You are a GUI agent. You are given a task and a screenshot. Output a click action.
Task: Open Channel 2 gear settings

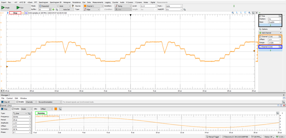(280, 47)
